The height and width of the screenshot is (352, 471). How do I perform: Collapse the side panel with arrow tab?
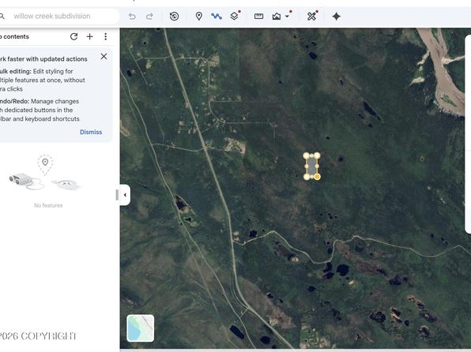pos(125,195)
